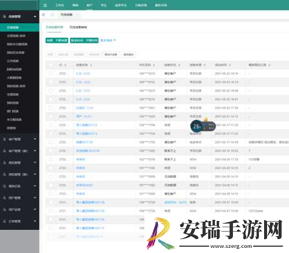
Task: Click the first green filter chip
Action: [x=57, y=41]
